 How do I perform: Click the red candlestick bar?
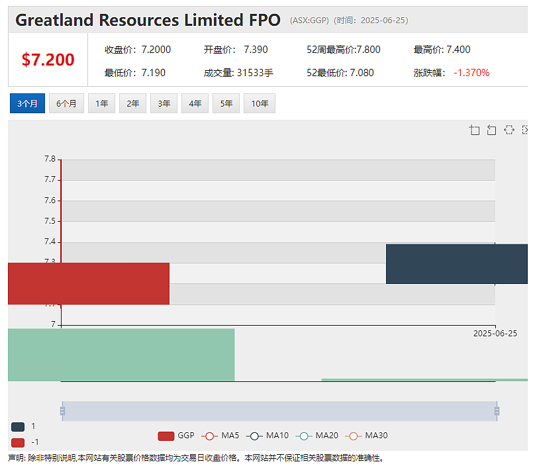[x=89, y=283]
